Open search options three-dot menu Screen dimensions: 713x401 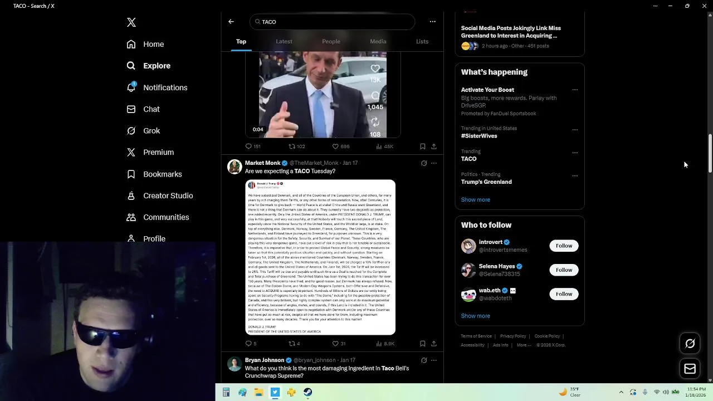[x=432, y=22]
